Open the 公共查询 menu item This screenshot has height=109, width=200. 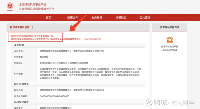point(145,17)
